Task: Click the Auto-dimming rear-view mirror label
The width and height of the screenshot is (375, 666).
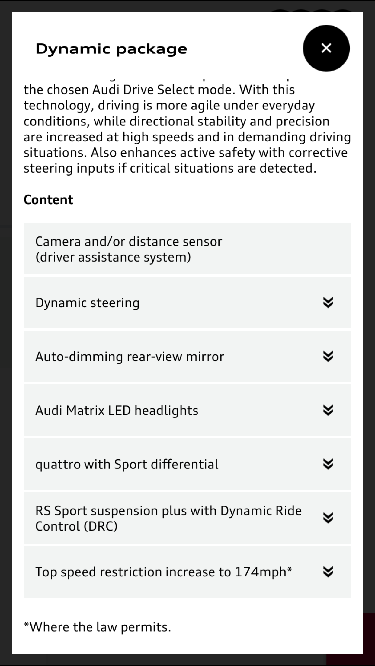Action: click(x=130, y=357)
